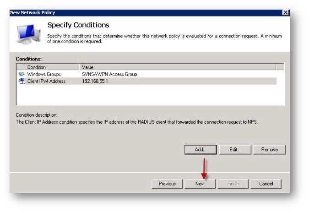This screenshot has width=309, height=212.
Task: Click the 192.168.55.1 value
Action: pos(95,81)
